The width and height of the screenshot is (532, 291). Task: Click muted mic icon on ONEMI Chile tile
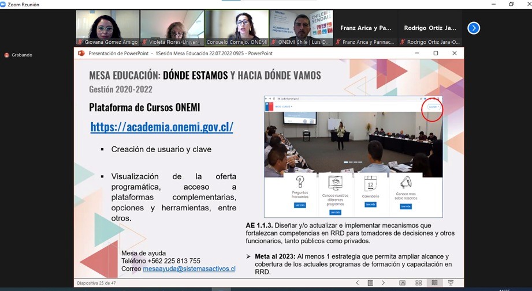click(x=274, y=42)
